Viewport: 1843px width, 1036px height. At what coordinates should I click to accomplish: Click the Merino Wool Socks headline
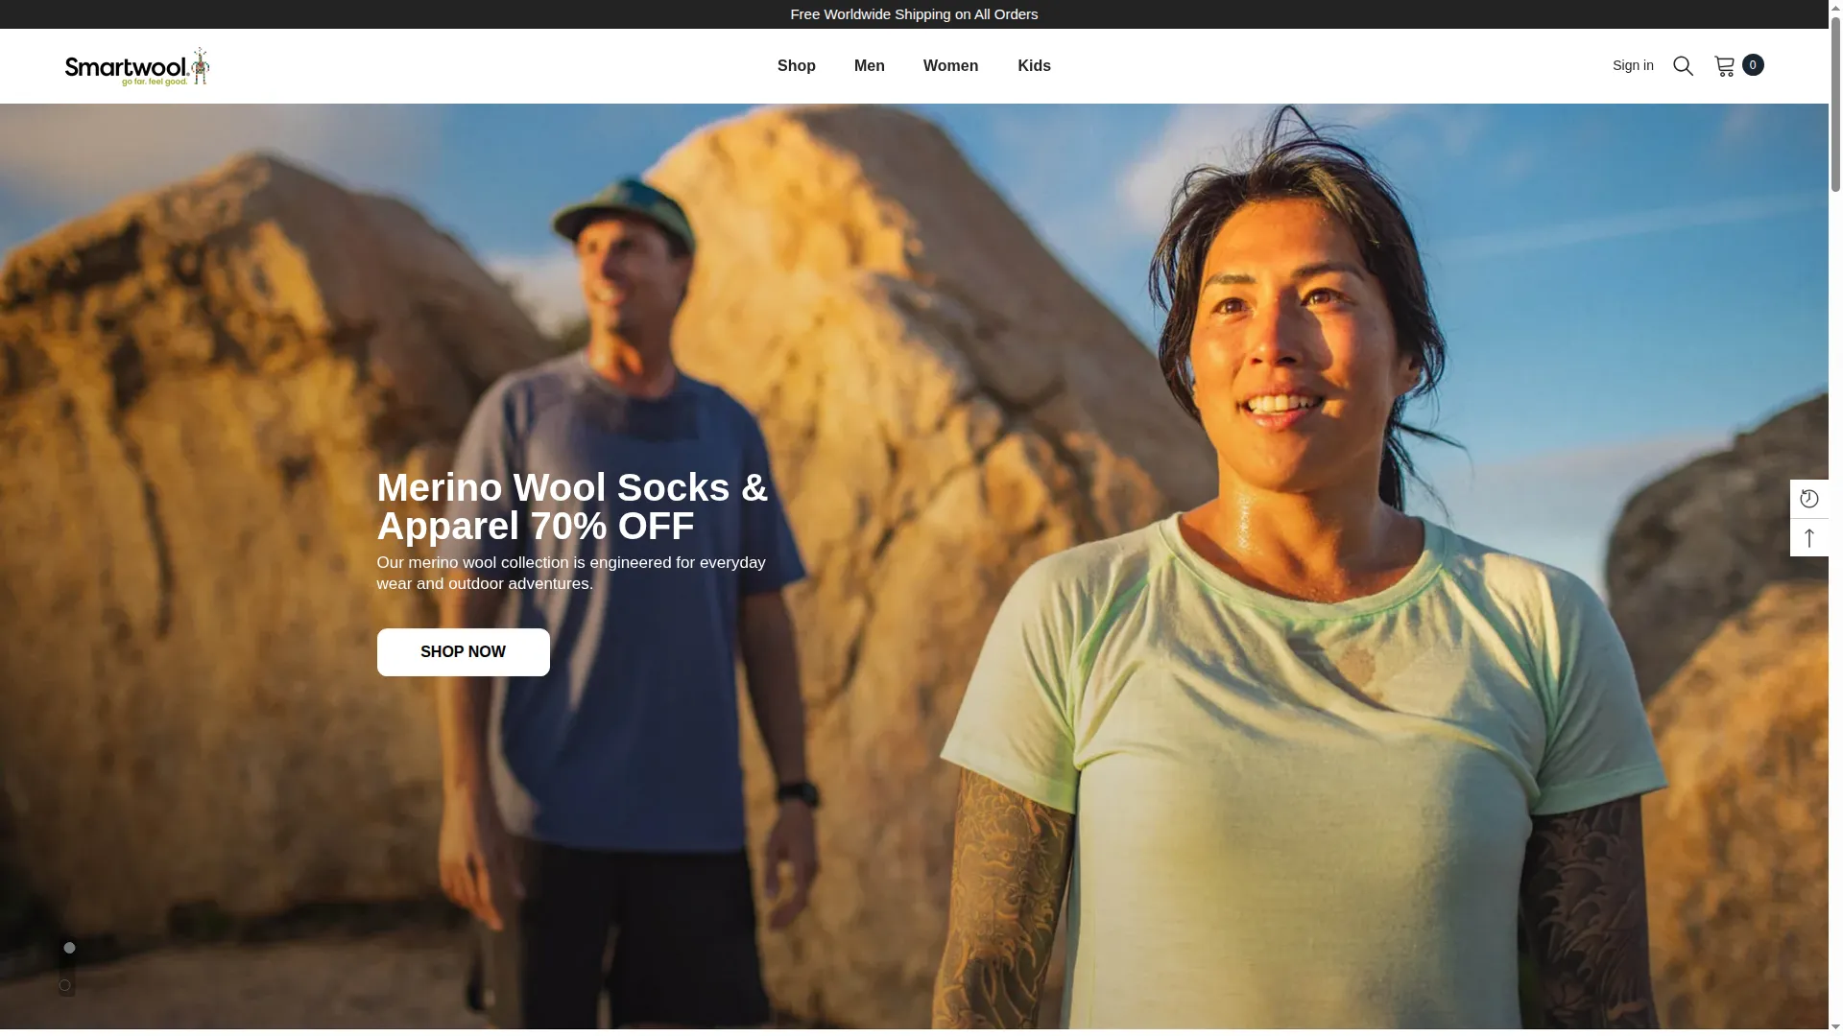tap(573, 506)
